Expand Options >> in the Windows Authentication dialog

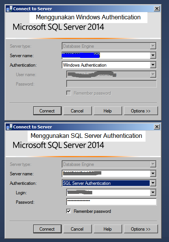coord(141,111)
